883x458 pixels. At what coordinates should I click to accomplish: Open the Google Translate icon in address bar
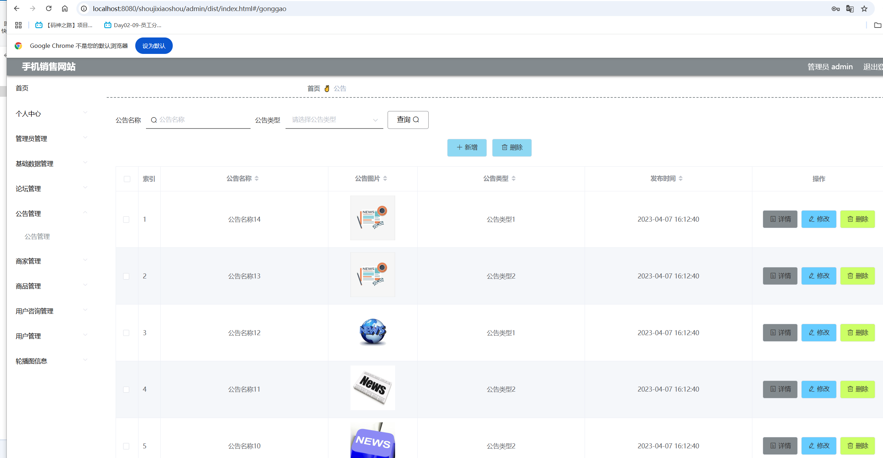pos(850,9)
